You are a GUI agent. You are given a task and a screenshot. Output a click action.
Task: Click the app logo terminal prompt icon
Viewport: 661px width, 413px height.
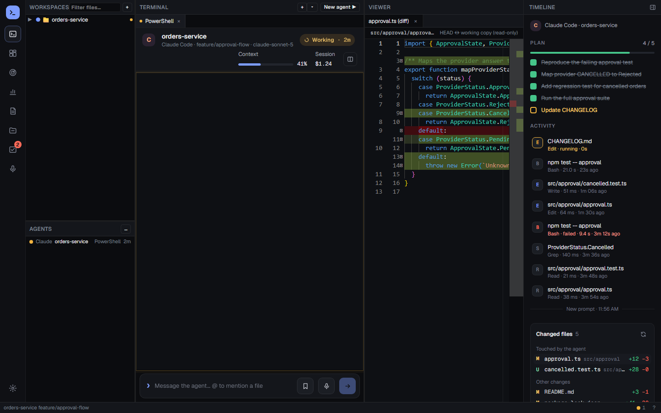pyautogui.click(x=13, y=12)
